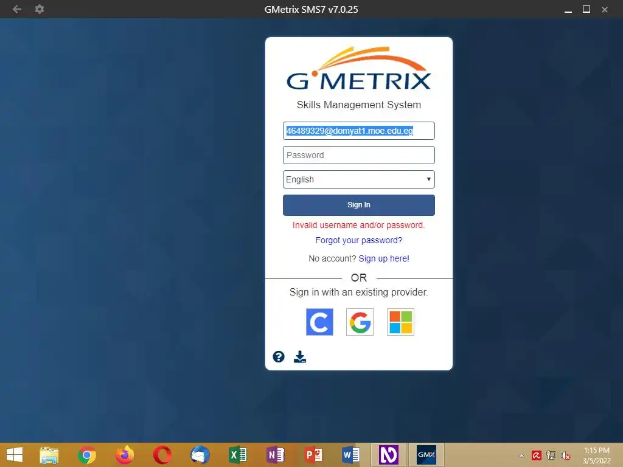Show hidden system tray icons
The width and height of the screenshot is (623, 467).
[x=521, y=455]
